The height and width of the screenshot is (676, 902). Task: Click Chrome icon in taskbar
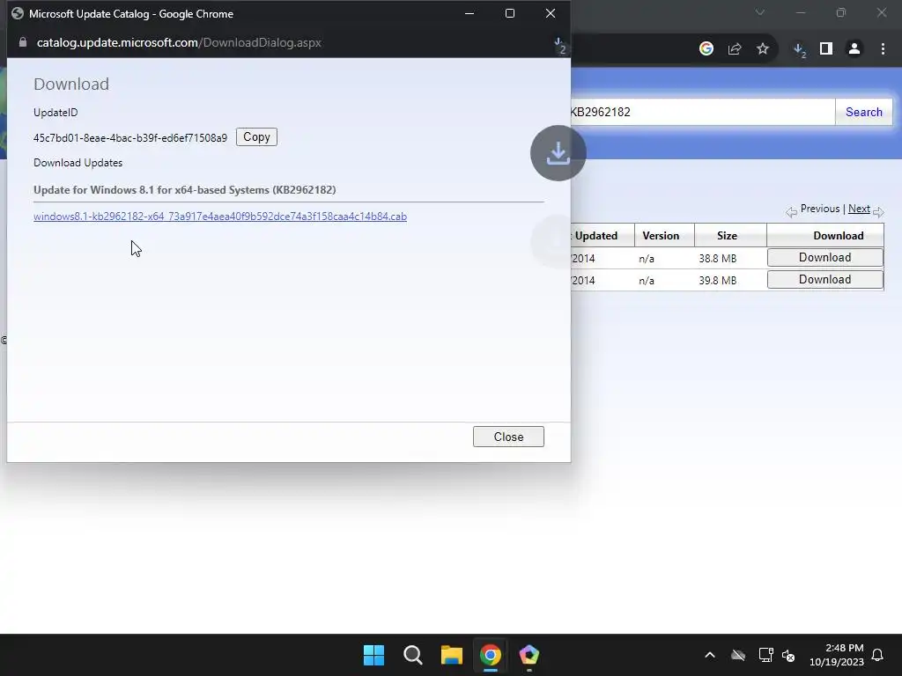[490, 655]
